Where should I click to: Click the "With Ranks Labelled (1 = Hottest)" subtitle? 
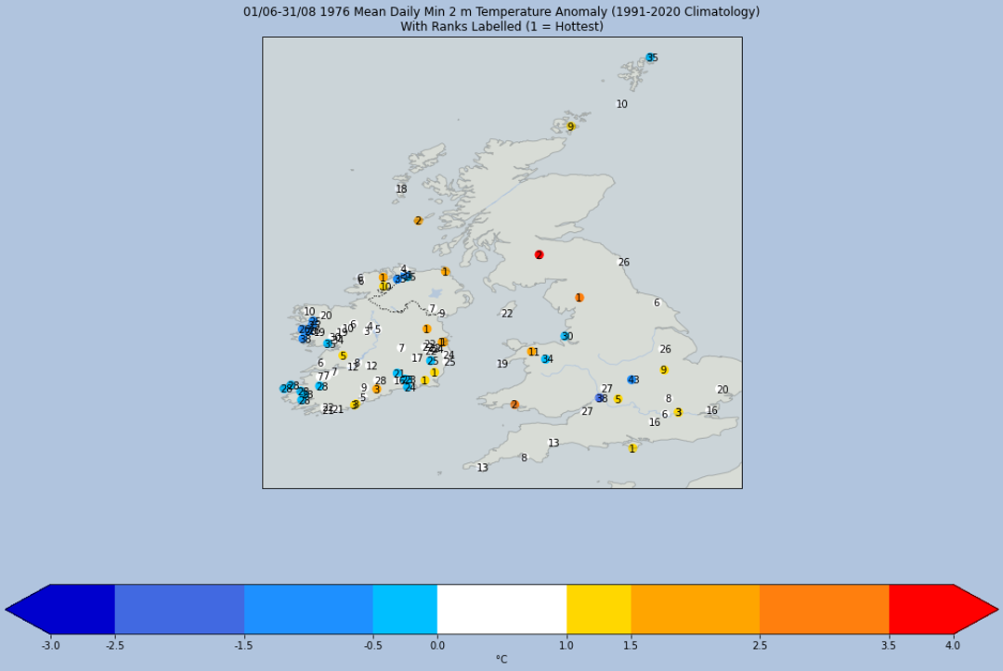tap(501, 26)
